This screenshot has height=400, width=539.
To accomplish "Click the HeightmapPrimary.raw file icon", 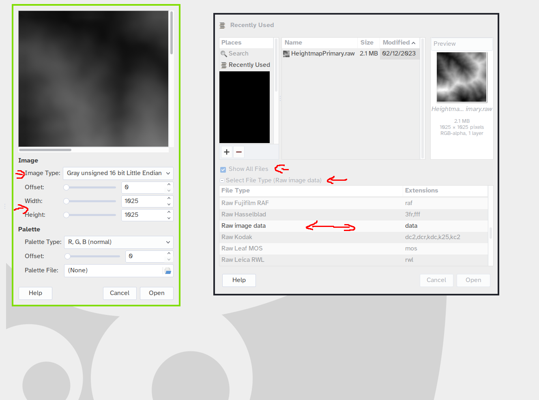I will tap(286, 53).
